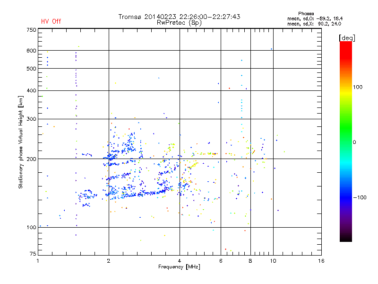The image size is (378, 284).
Task: Select the 'mean, sd,X: 90.2, 24.0' line
Action: pos(314,24)
